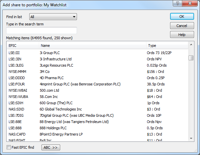
Task: Click the list scrollbar thumb
Action: (x=191, y=58)
